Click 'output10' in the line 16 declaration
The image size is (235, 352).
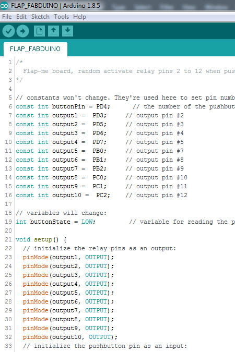pyautogui.click(x=67, y=196)
